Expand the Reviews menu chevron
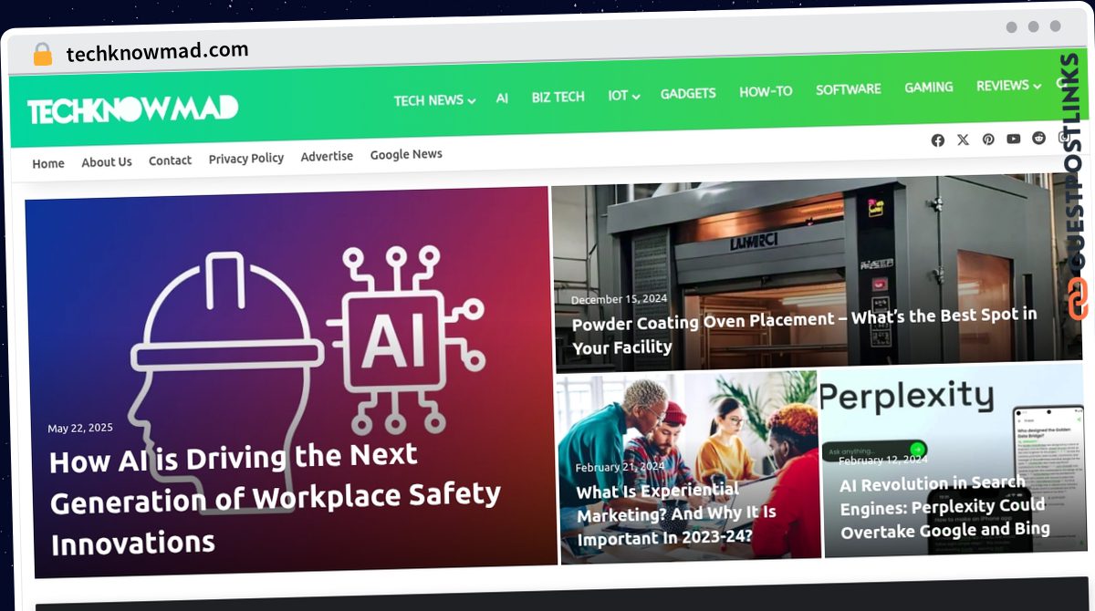Viewport: 1095px width, 611px height. coord(1037,86)
